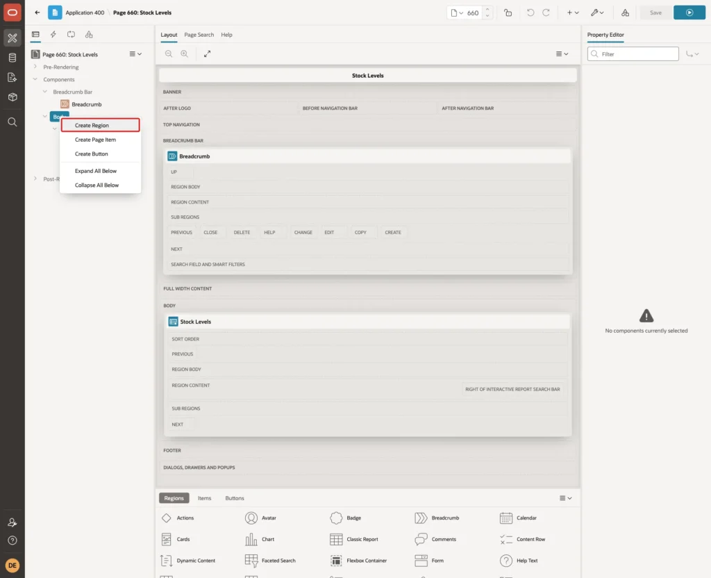Open Administration icon in sidebar
Viewport: 711px width, 578px height.
pos(12,522)
